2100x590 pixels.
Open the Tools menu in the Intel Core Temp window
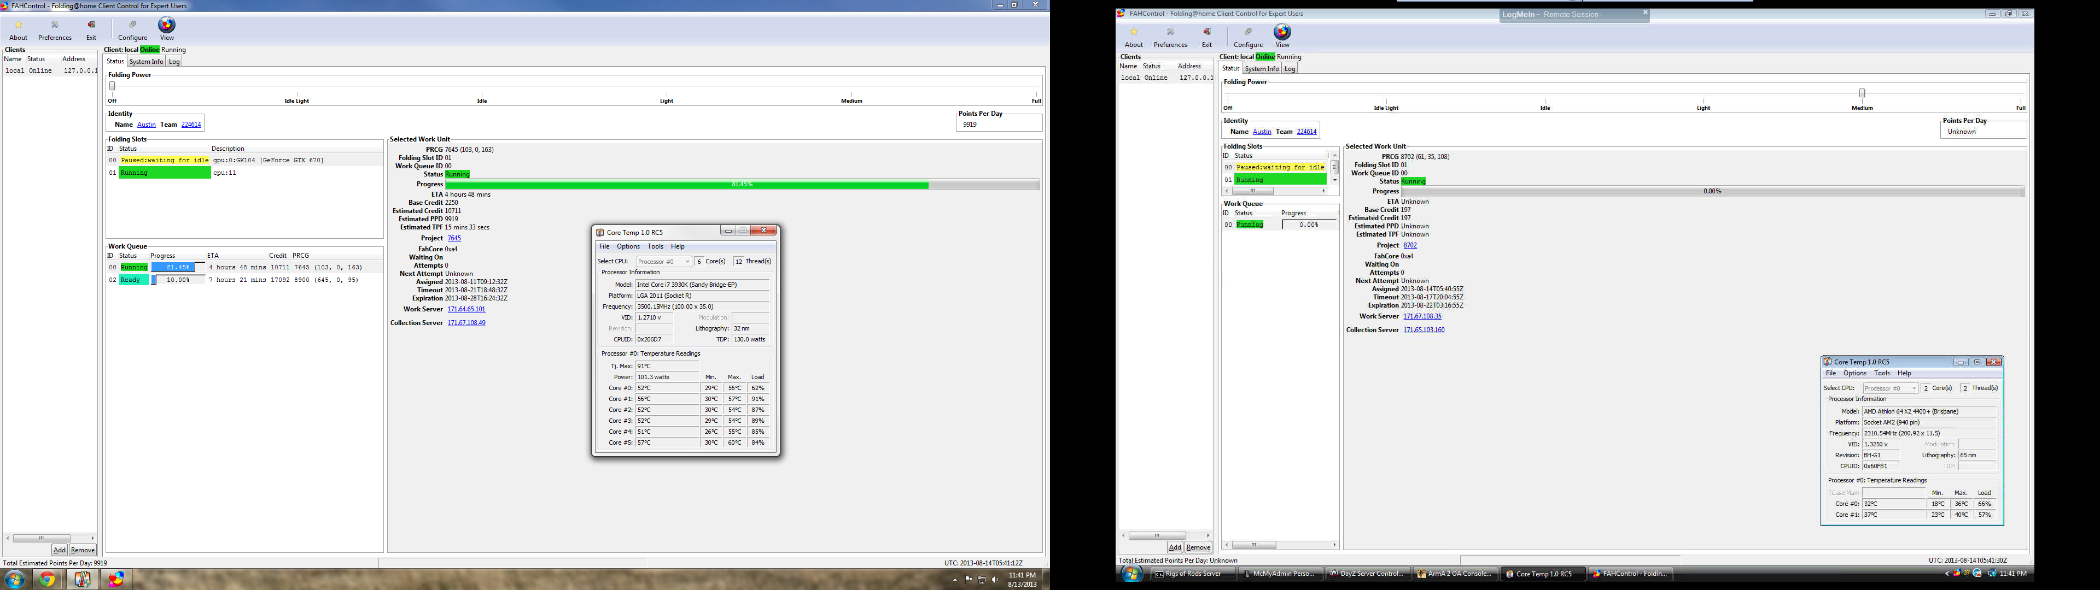(x=656, y=246)
